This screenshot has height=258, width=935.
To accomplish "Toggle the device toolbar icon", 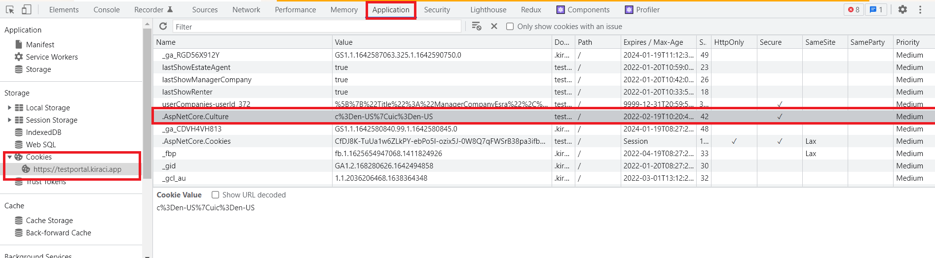I will point(27,9).
